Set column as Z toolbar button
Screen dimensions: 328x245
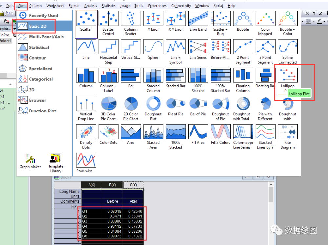pyautogui.click(x=320, y=13)
